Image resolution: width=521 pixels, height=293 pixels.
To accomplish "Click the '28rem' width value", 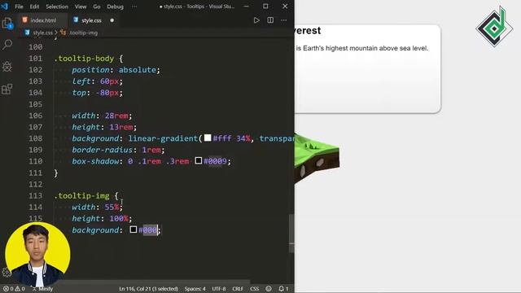I will (116, 116).
